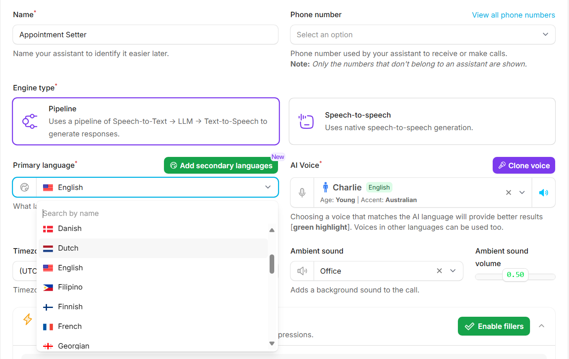Open the Phone number dropdown

pos(422,35)
